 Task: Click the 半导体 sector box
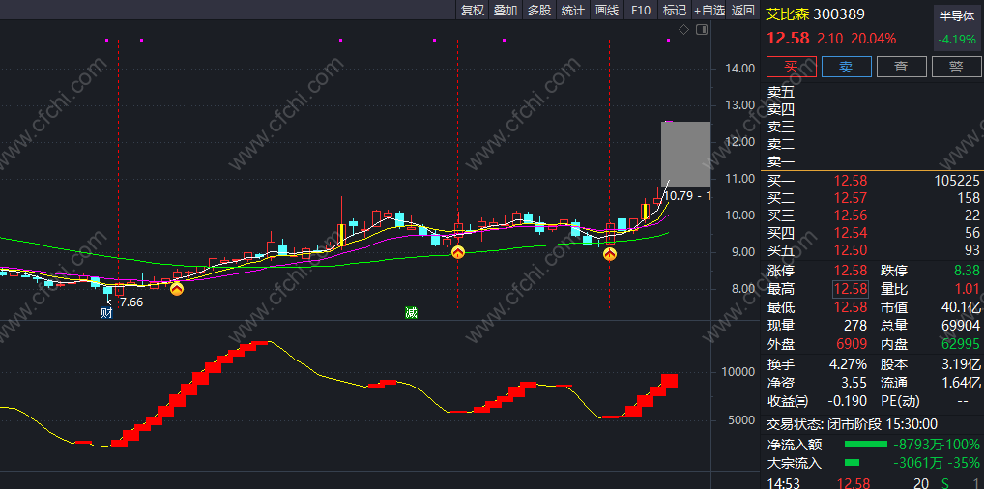[x=956, y=29]
